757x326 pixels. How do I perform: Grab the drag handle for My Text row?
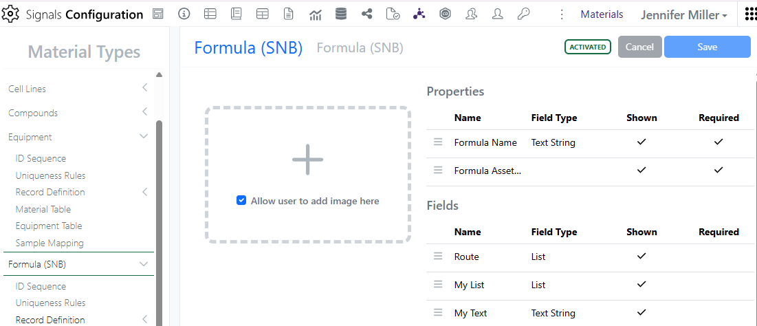pos(438,312)
